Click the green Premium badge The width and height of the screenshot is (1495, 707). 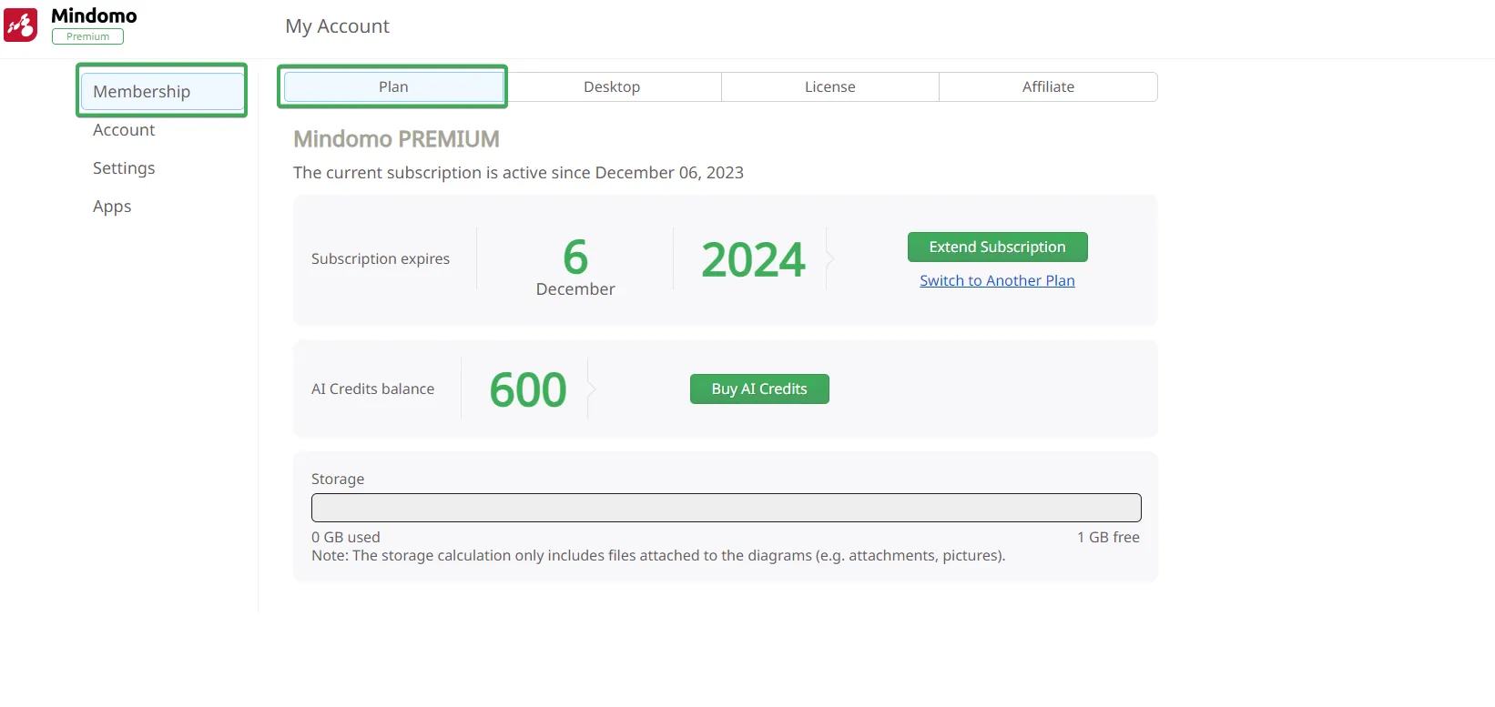(87, 36)
